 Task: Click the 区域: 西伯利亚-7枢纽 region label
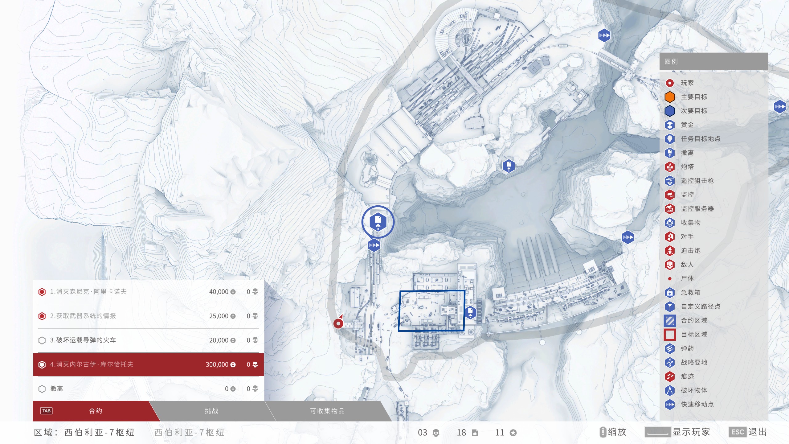[x=84, y=432]
